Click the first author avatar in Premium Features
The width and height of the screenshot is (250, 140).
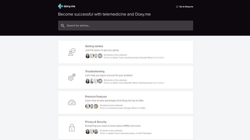click(88, 106)
